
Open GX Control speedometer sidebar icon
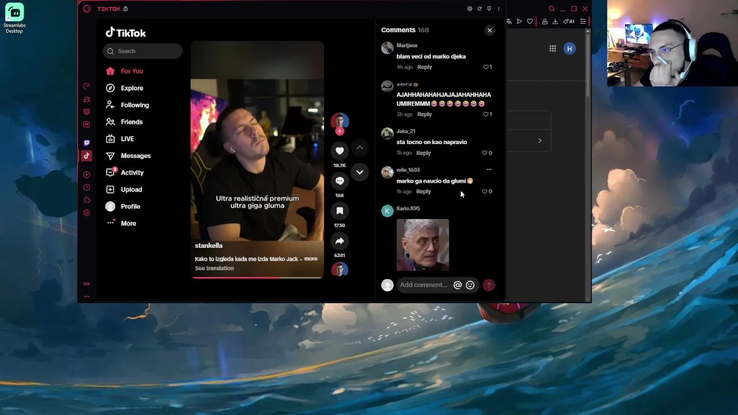point(86,86)
